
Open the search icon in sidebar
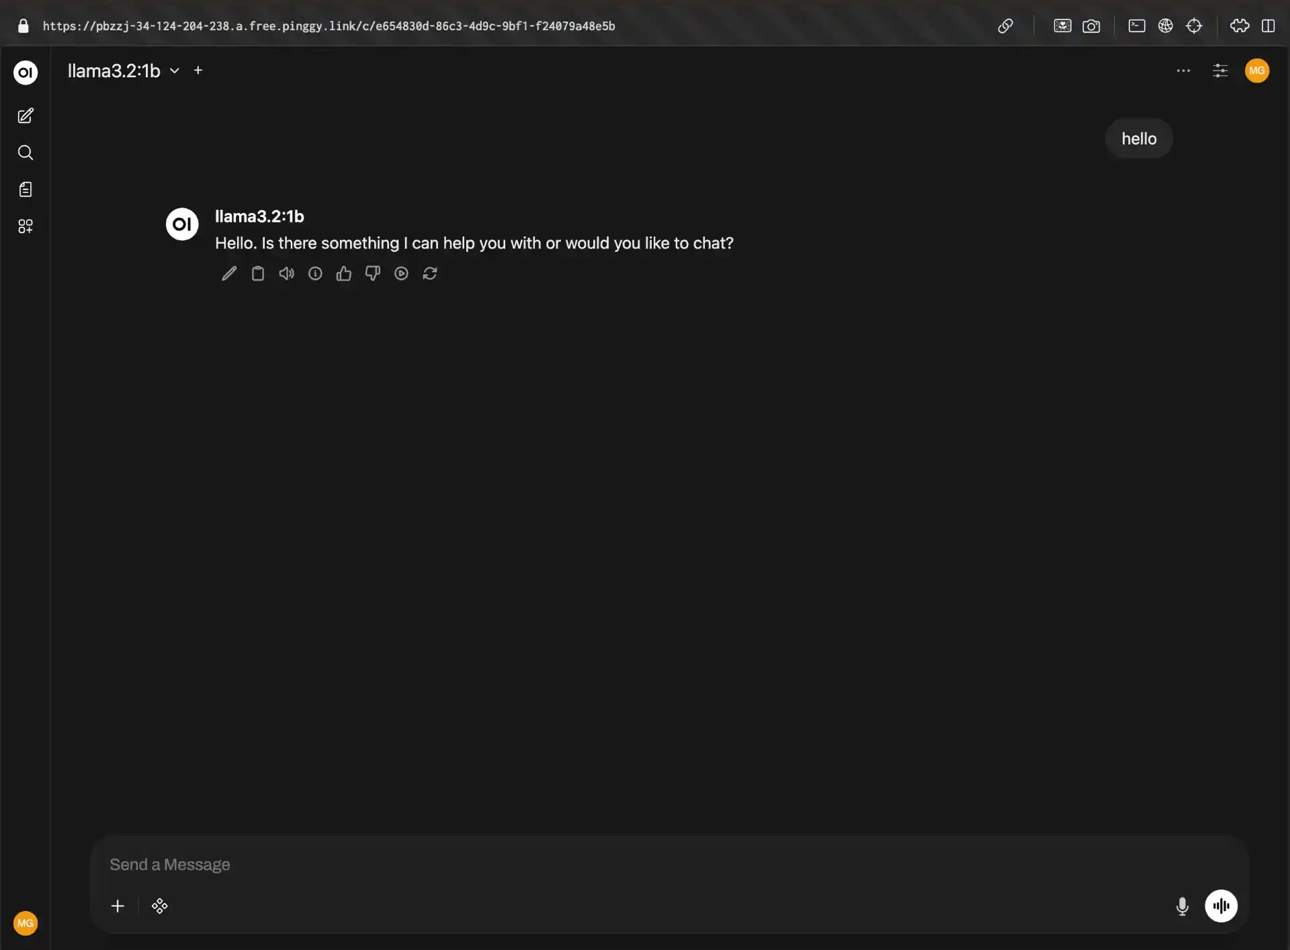26,153
